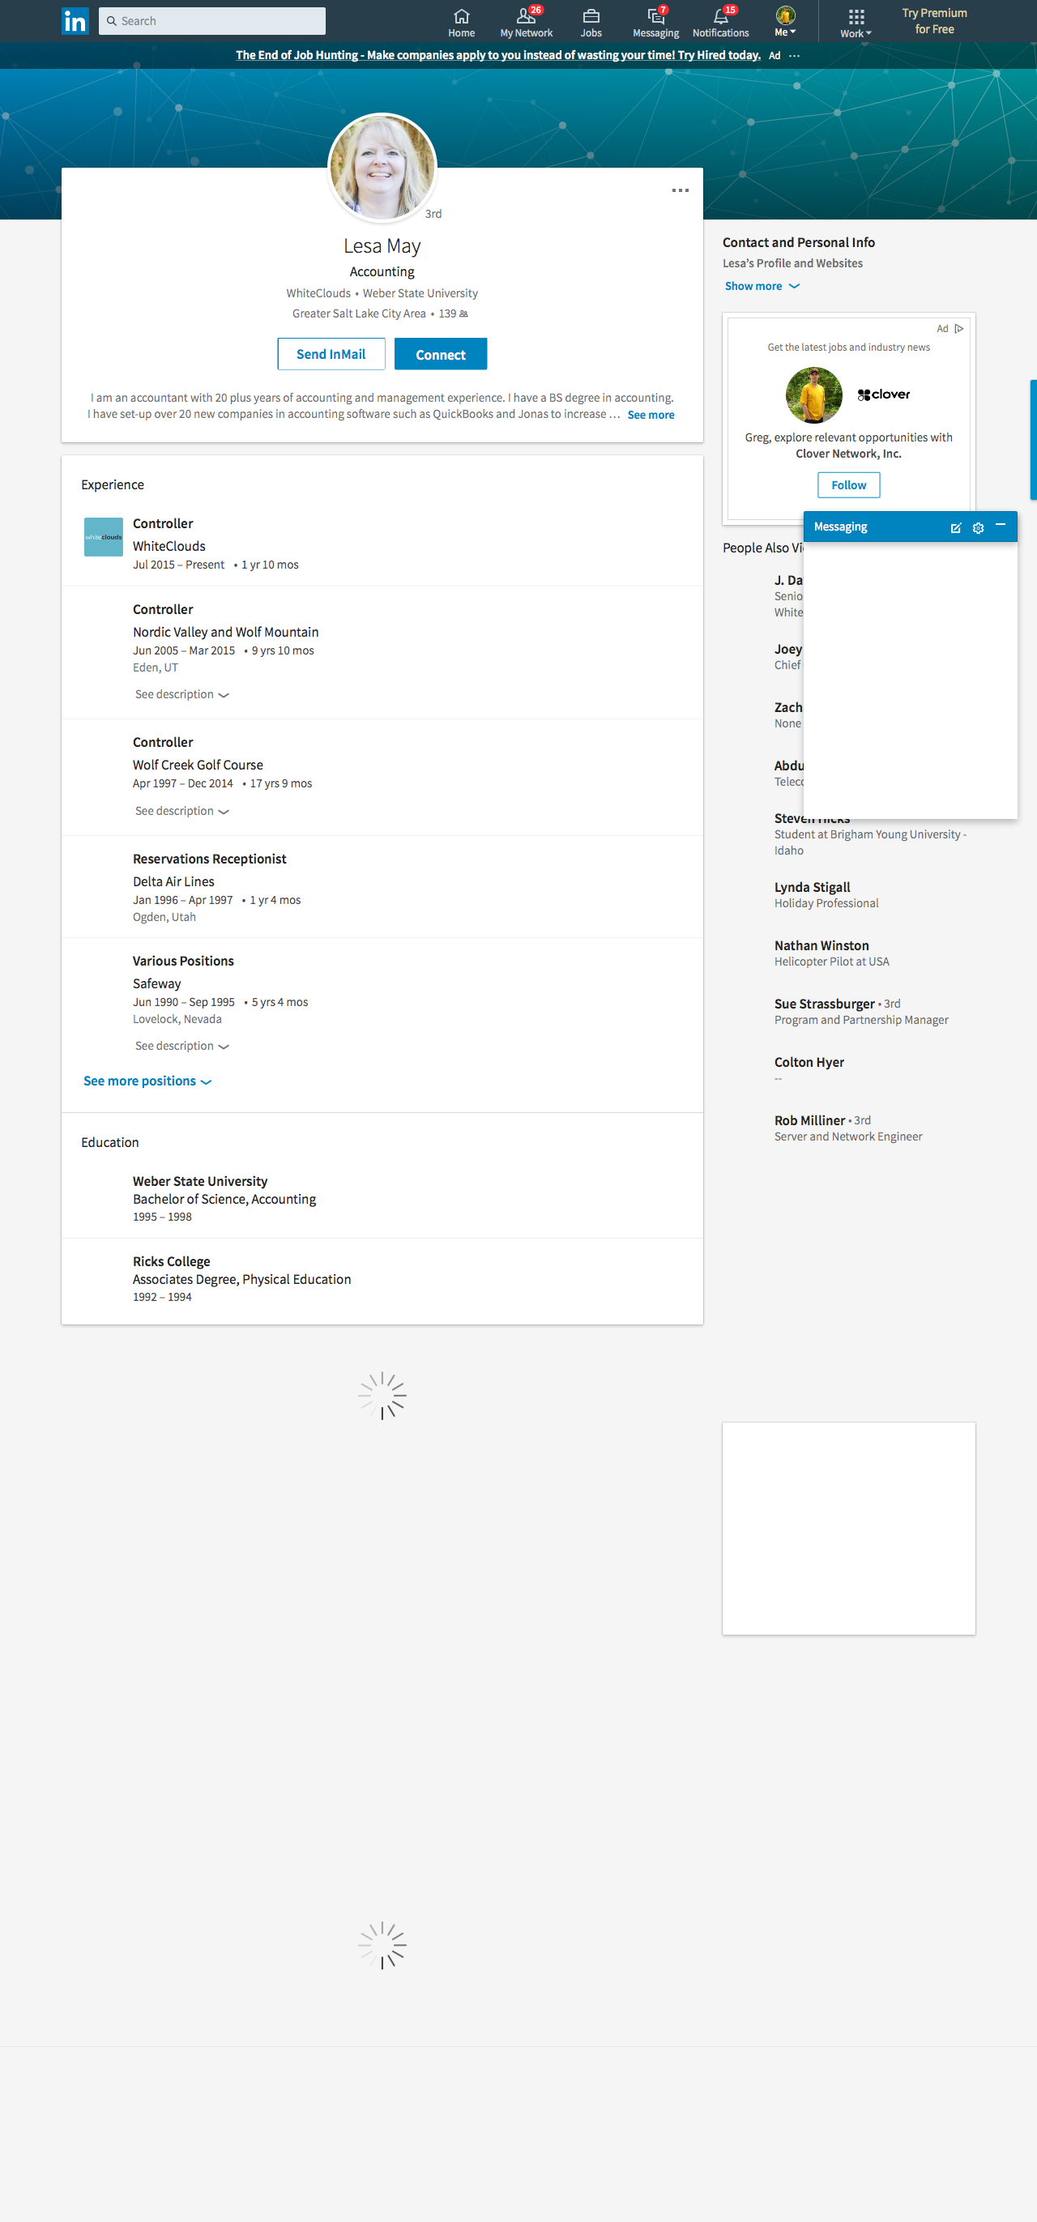Follow Clover Network, Inc.
Image resolution: width=1037 pixels, height=2222 pixels.
pos(848,485)
